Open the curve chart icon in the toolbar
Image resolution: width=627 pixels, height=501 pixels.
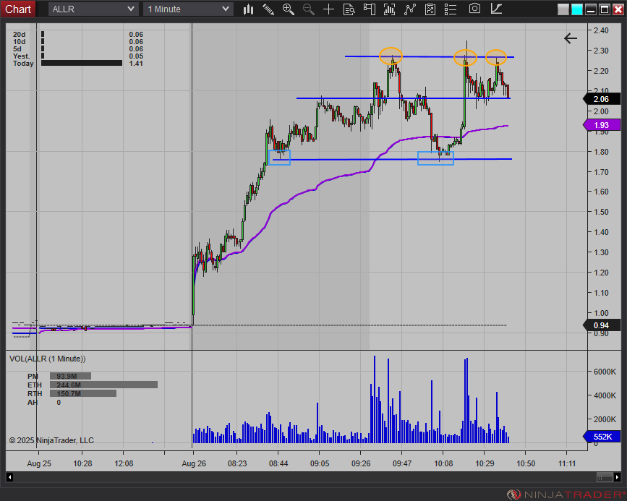coord(496,9)
